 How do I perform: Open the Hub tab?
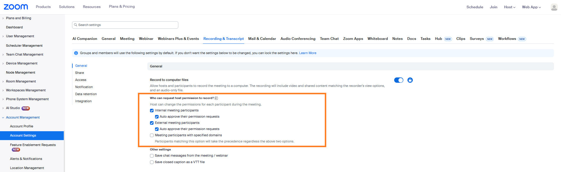point(438,39)
